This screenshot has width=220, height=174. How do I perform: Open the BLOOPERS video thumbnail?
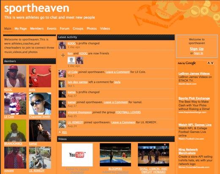(x=115, y=155)
